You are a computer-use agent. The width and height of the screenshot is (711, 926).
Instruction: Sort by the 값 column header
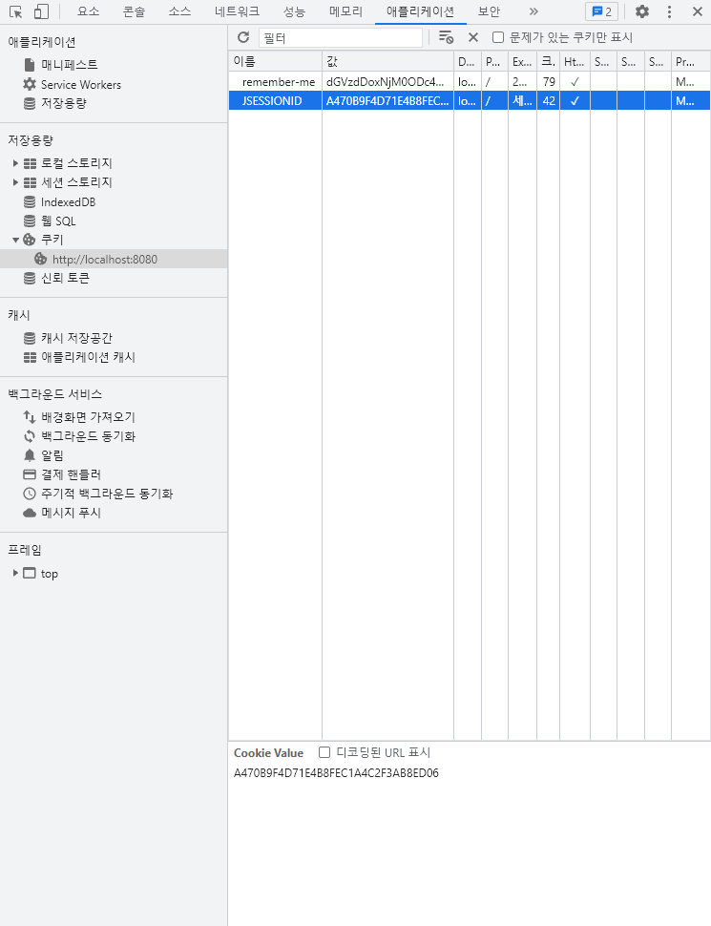tap(388, 61)
